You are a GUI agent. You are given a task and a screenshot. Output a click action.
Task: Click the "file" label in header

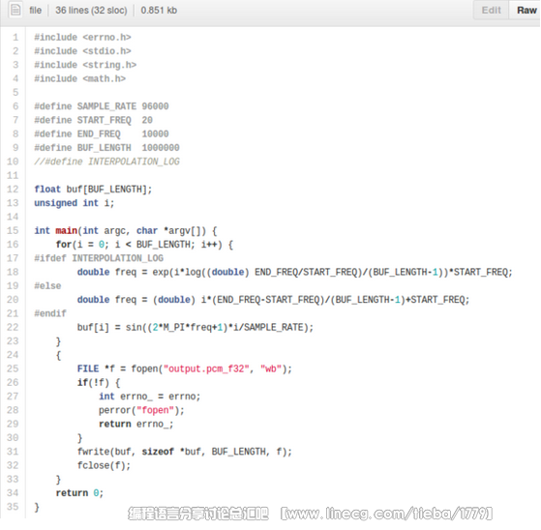point(35,11)
